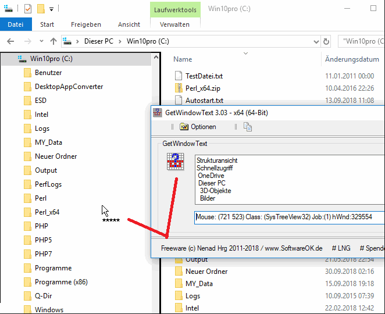This screenshot has height=314, width=385.
Task: Click the search box for Win10pro
Action: pyautogui.click(x=361, y=41)
